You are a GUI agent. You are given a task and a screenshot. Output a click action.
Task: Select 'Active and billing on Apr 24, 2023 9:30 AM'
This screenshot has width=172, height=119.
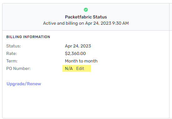coord(86,23)
